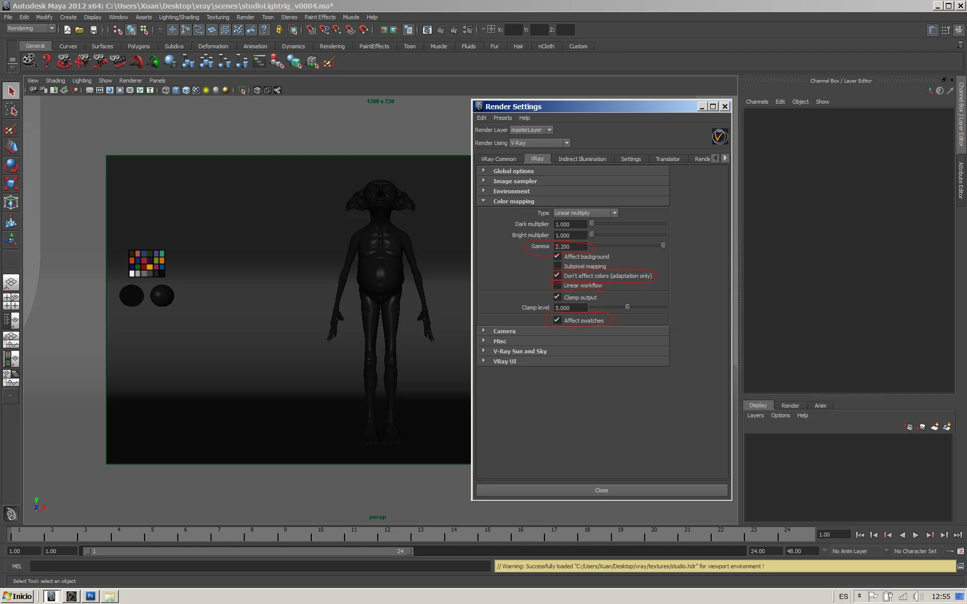Open the Render View window icon
This screenshot has height=604, width=967.
pyautogui.click(x=427, y=30)
